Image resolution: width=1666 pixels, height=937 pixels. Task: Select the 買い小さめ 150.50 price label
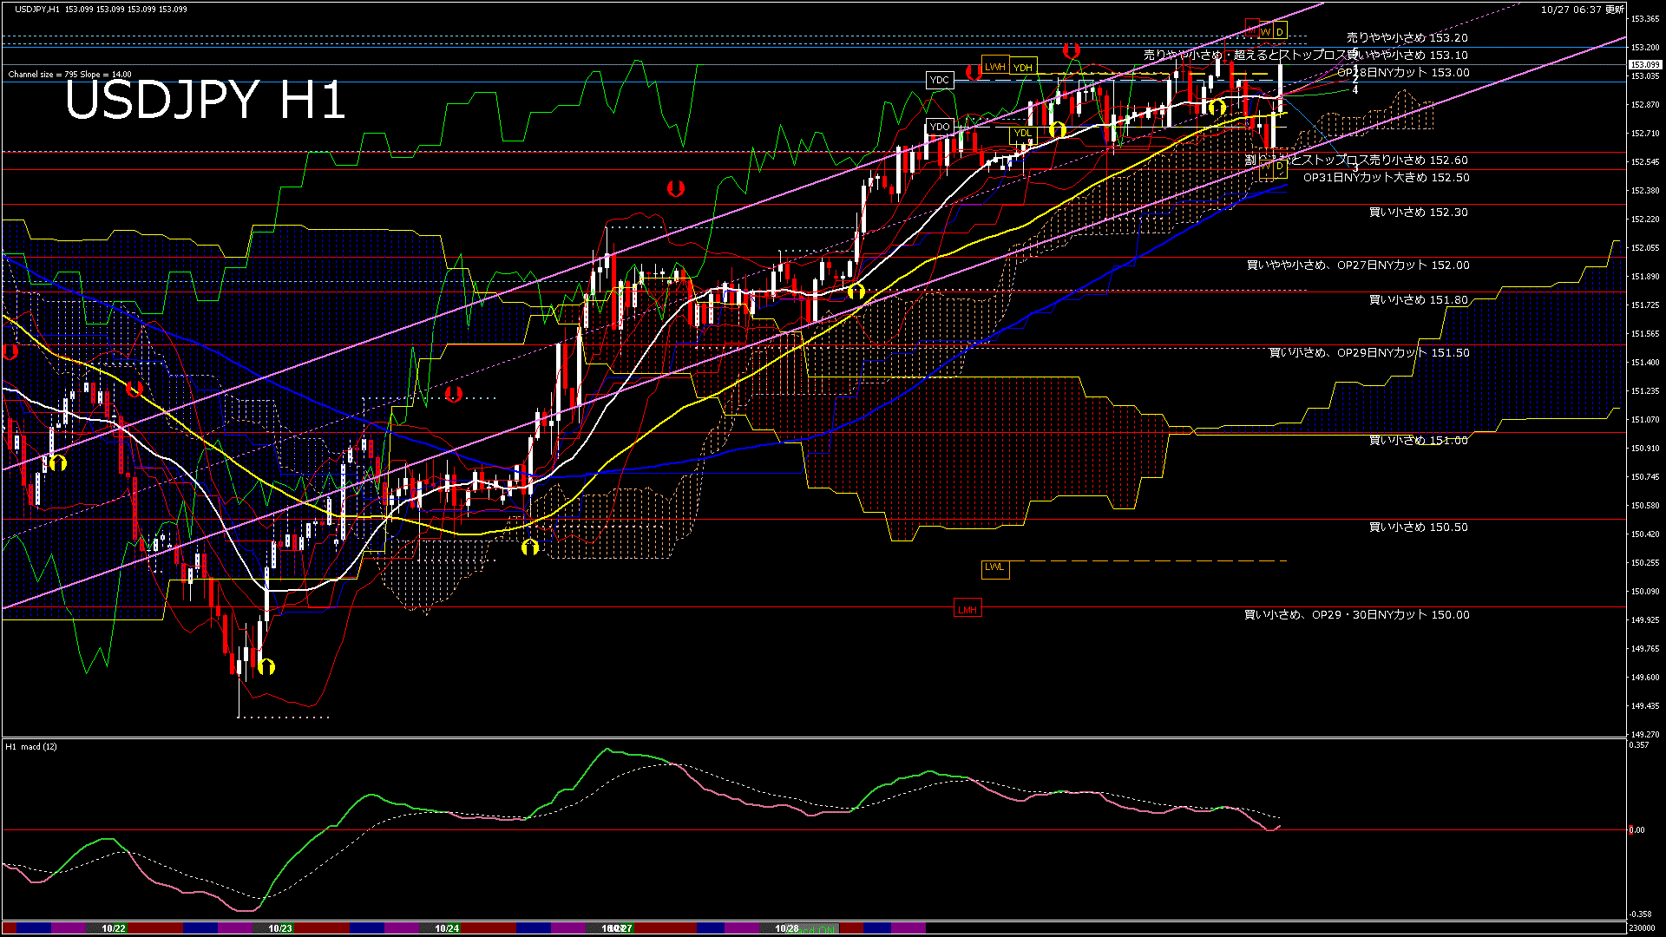[x=1418, y=527]
